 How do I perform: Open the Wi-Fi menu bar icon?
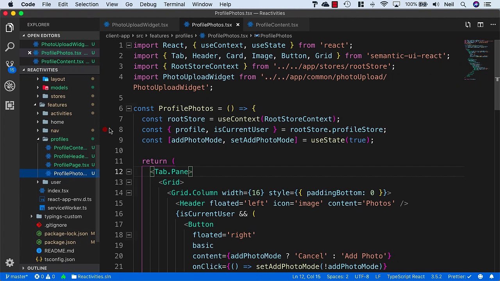384,4
